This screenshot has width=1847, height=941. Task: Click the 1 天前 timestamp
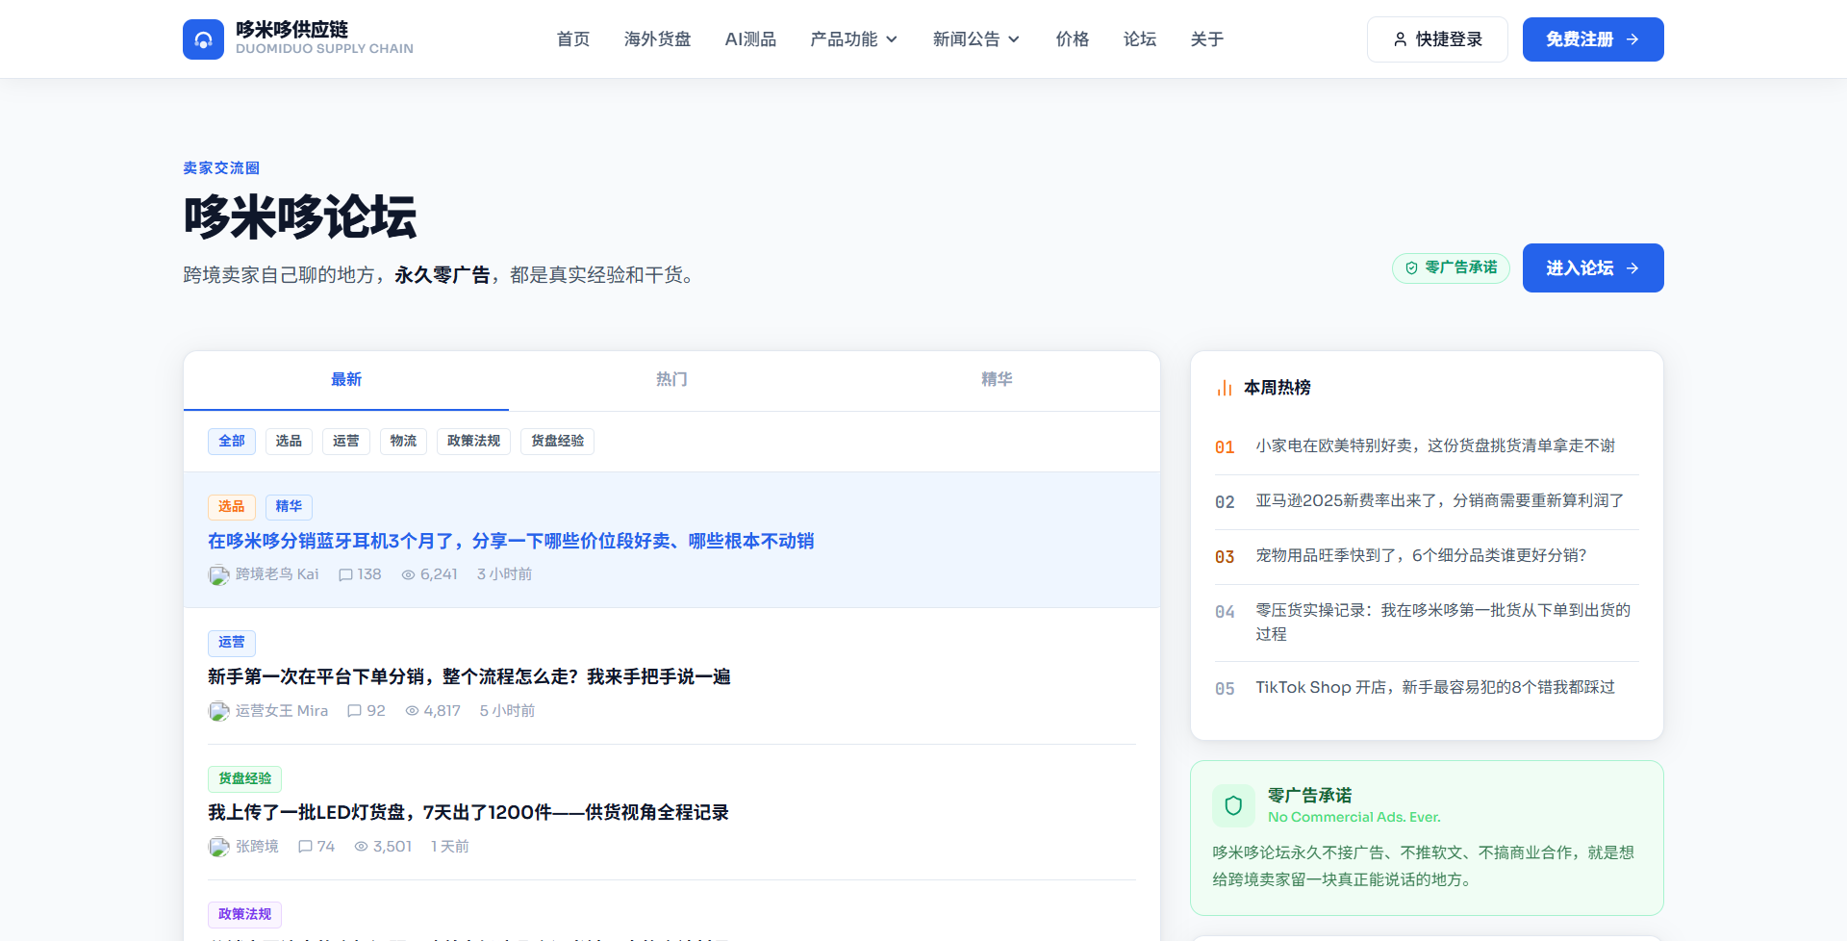pos(449,847)
